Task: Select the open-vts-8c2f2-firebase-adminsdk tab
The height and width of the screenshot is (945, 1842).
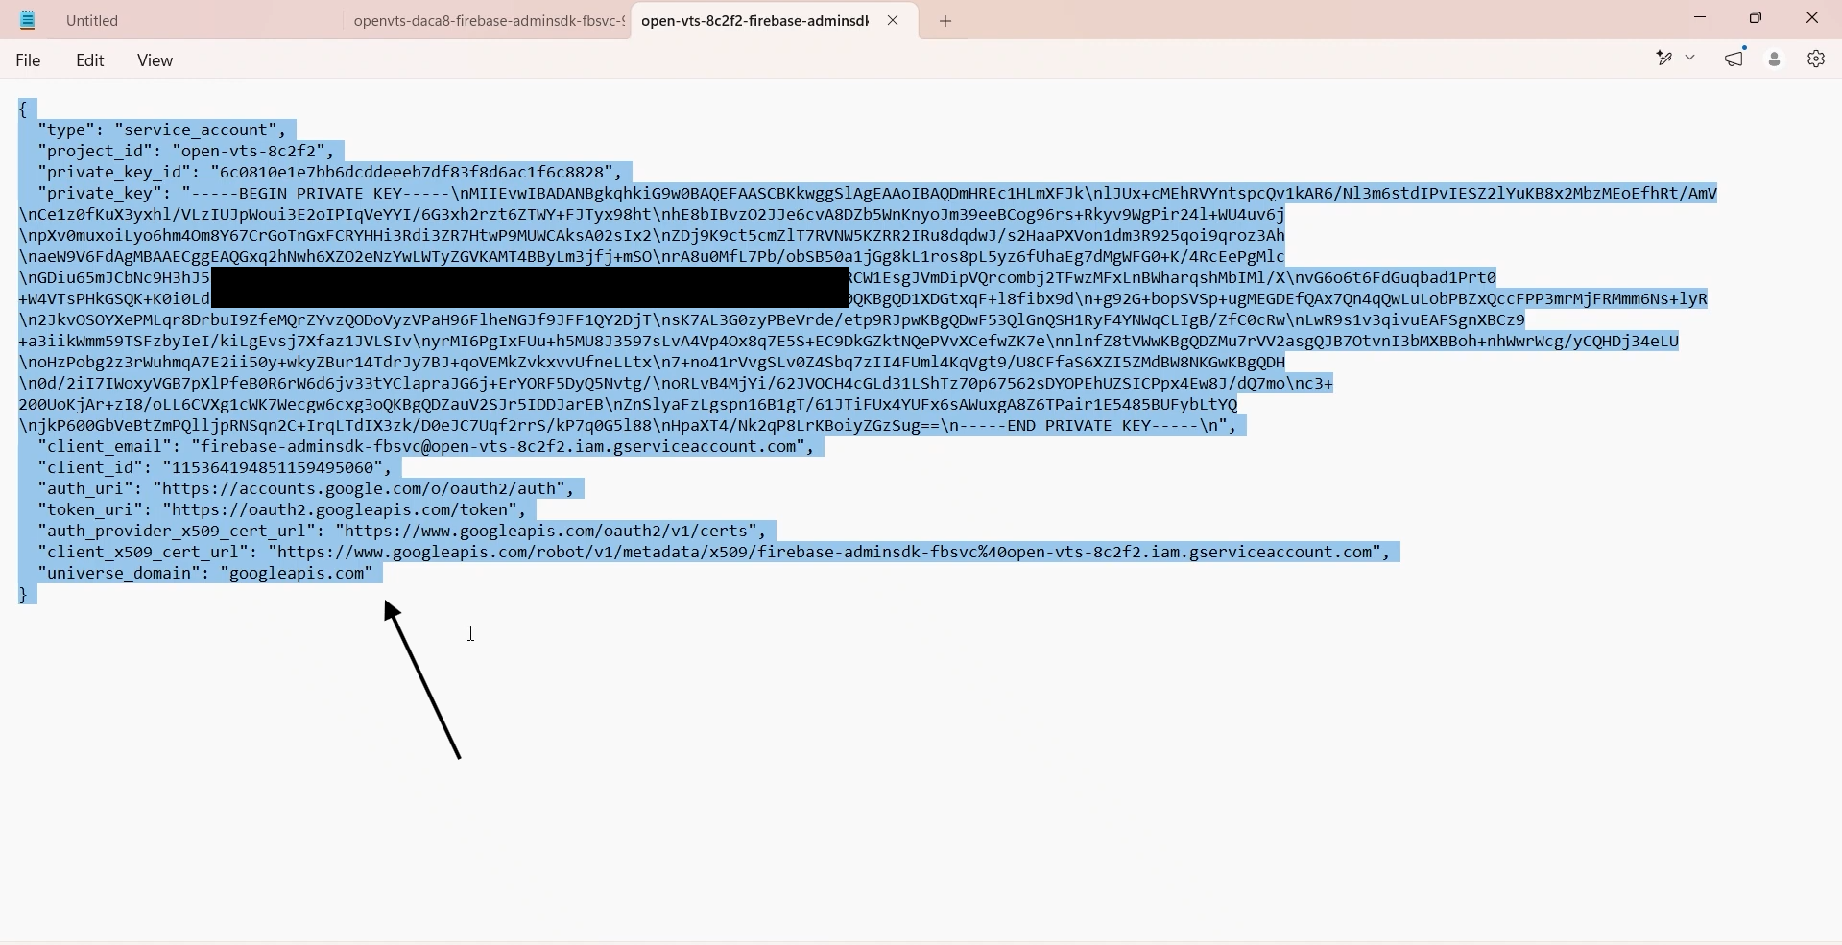Action: click(754, 21)
